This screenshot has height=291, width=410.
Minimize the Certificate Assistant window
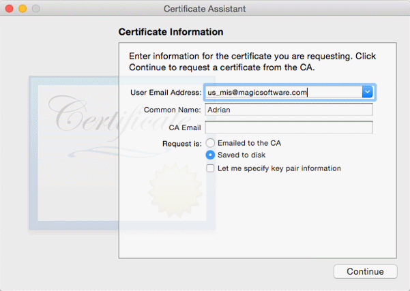pos(23,9)
